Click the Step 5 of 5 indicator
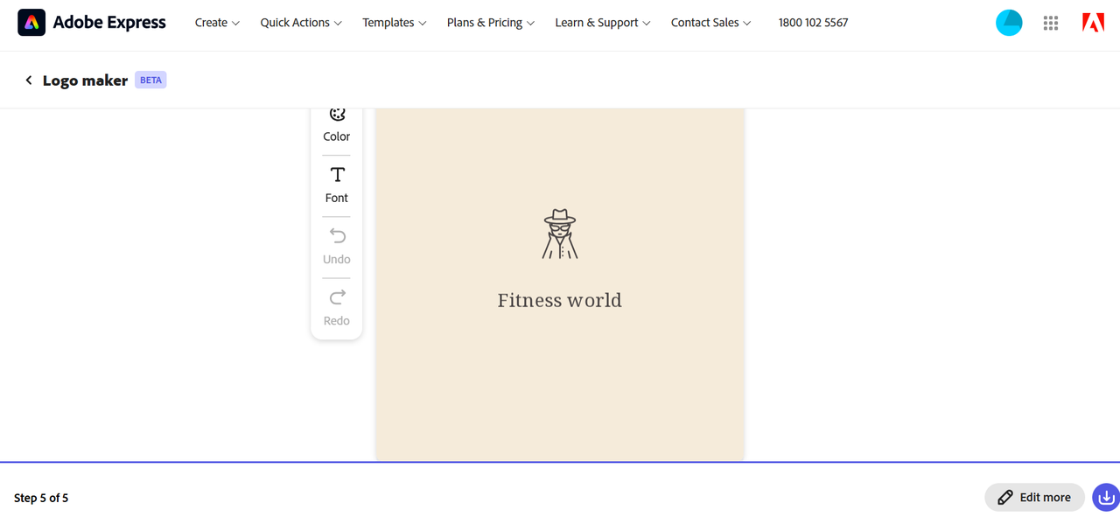The image size is (1120, 531). click(41, 498)
